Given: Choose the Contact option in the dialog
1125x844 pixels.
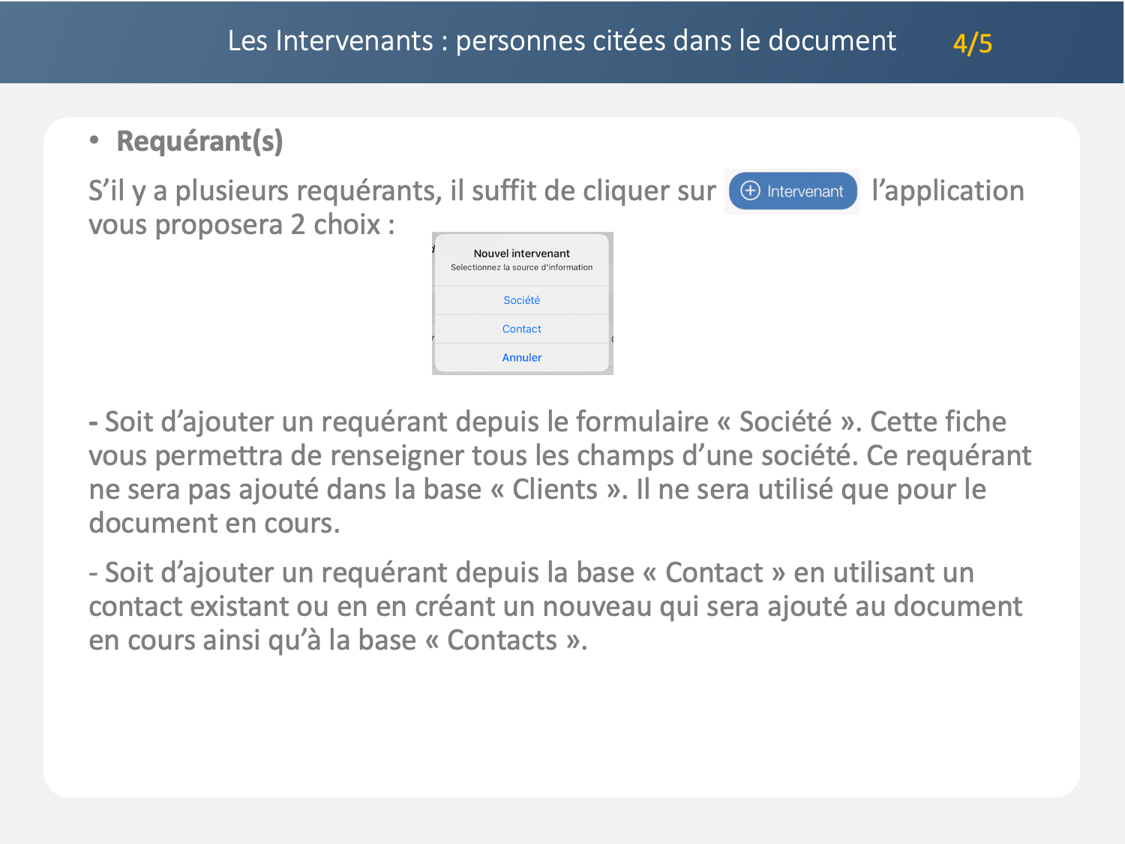Looking at the screenshot, I should pos(521,329).
